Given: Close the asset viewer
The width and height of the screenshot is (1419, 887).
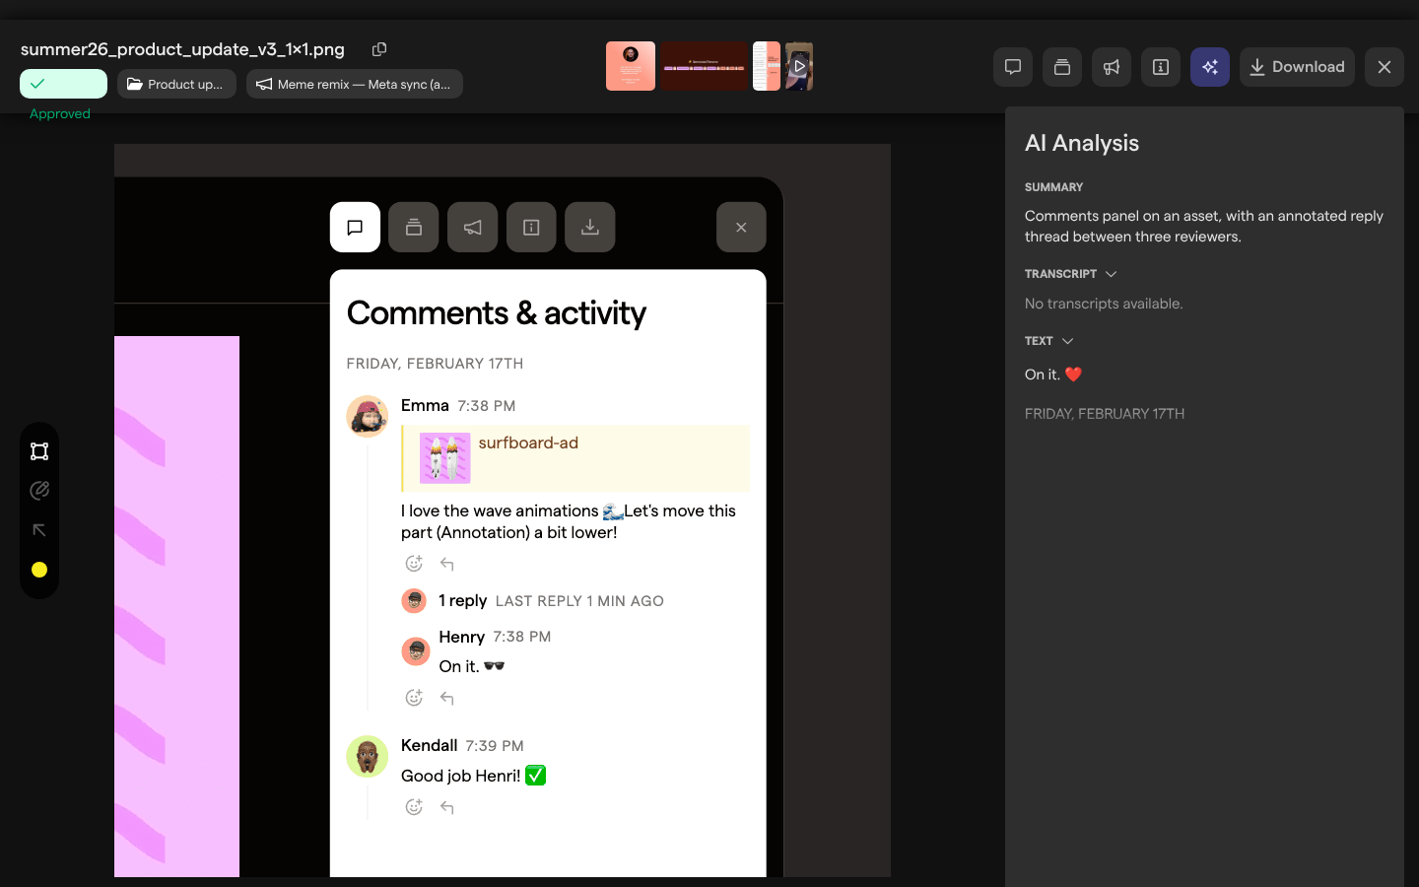Looking at the screenshot, I should tap(1385, 67).
